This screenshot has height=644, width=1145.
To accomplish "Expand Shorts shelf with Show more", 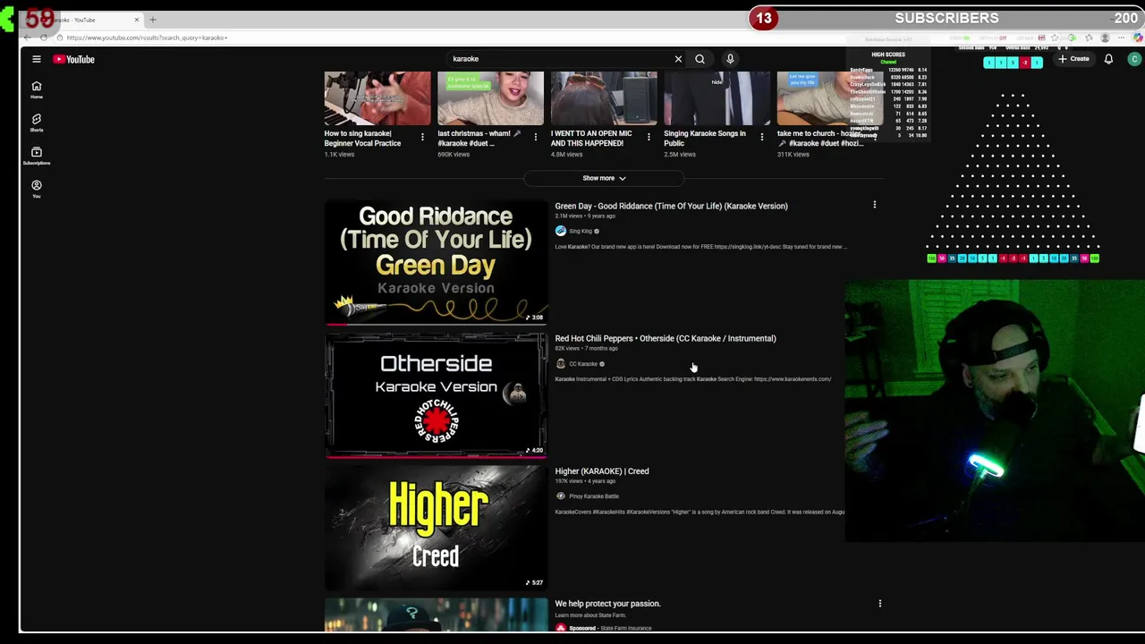I will pos(604,178).
